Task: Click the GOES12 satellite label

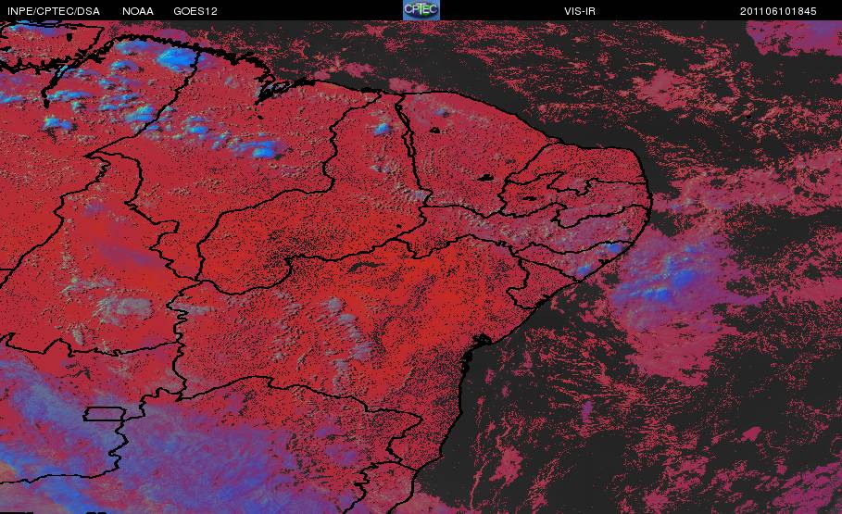Action: click(195, 11)
